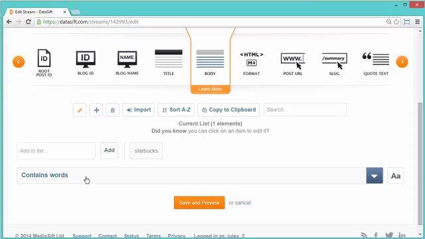Open the Chrome menu hamburger
425x239 pixels.
pos(418,22)
